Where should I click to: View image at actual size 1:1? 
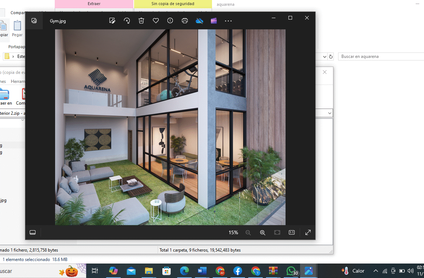coord(292,233)
